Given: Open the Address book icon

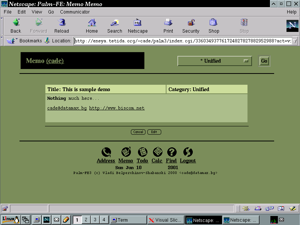Looking at the screenshot, I should click(x=106, y=152).
